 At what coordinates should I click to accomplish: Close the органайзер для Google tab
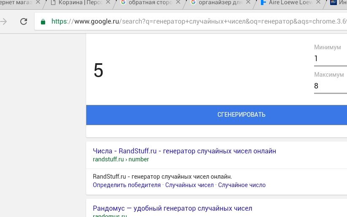point(248,3)
